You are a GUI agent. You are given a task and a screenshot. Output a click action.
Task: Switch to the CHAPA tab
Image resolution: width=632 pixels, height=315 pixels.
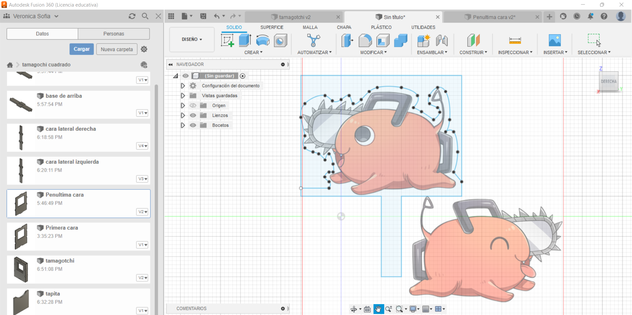click(x=344, y=27)
